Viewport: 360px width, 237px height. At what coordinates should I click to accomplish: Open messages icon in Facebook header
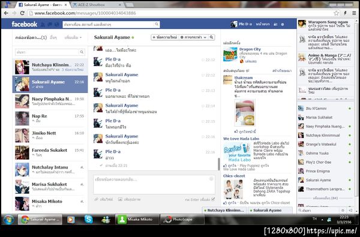50,25
